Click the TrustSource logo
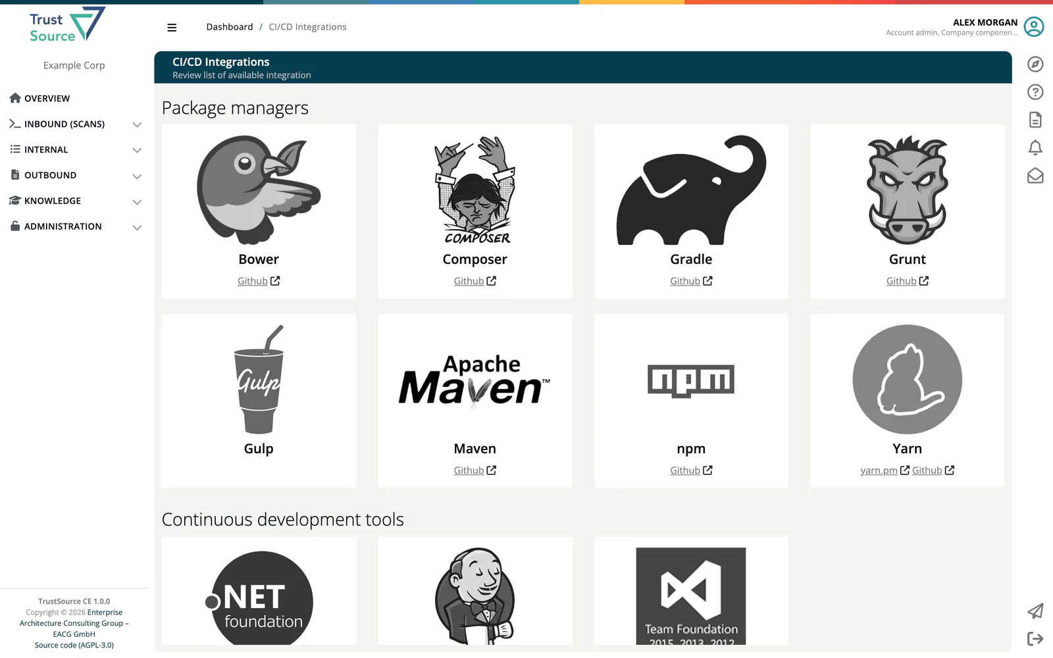The image size is (1053, 658). [x=67, y=25]
